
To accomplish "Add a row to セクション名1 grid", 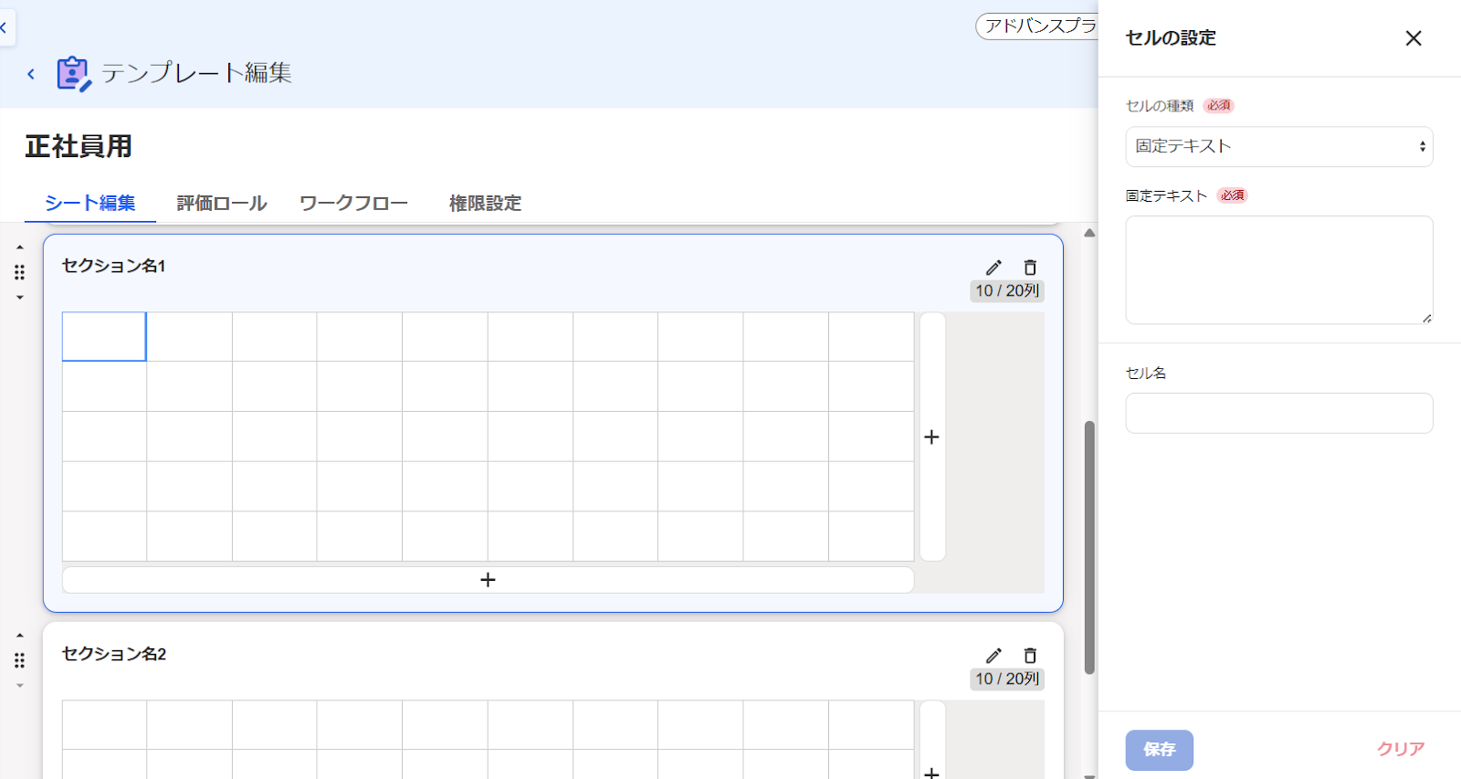I will 488,580.
